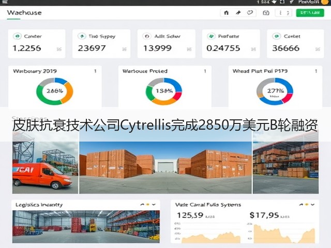Click the pin icon in toolbar
The height and width of the screenshot is (248, 331).
pyautogui.click(x=238, y=13)
